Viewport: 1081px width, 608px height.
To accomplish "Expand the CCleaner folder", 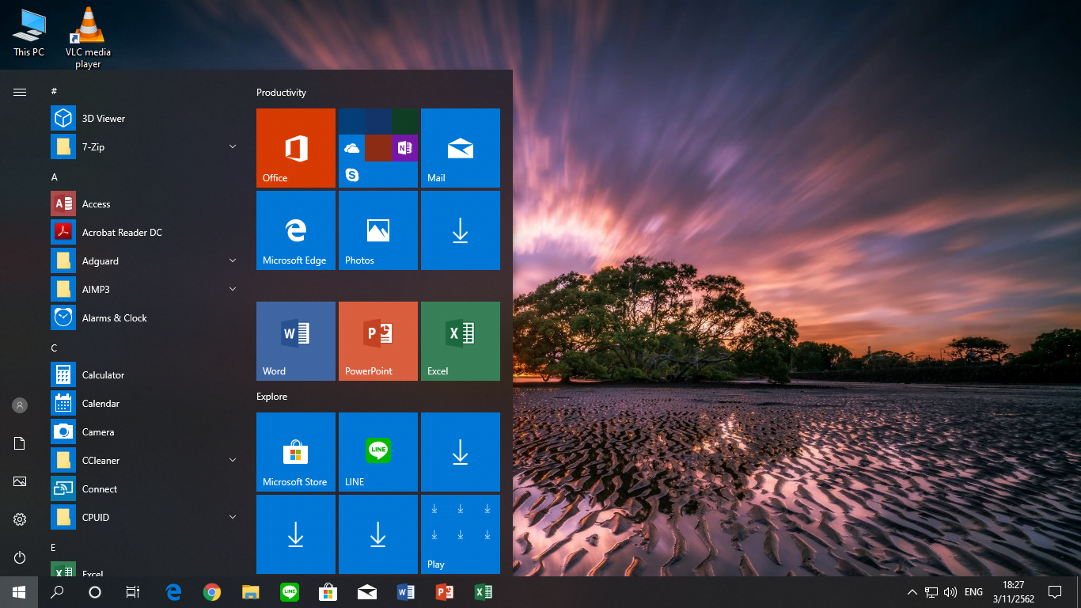I will [x=146, y=461].
